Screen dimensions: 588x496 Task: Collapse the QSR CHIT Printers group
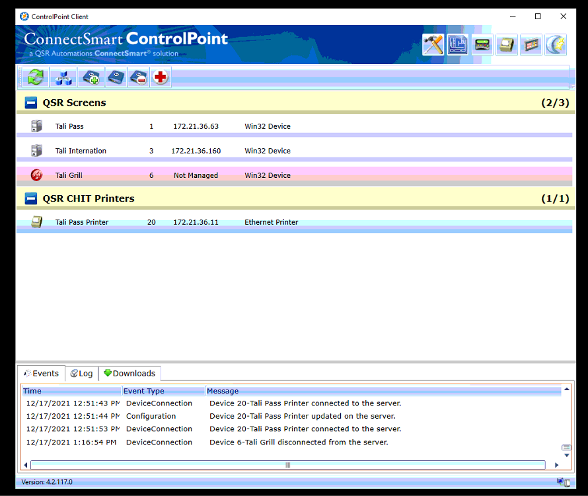coord(31,198)
